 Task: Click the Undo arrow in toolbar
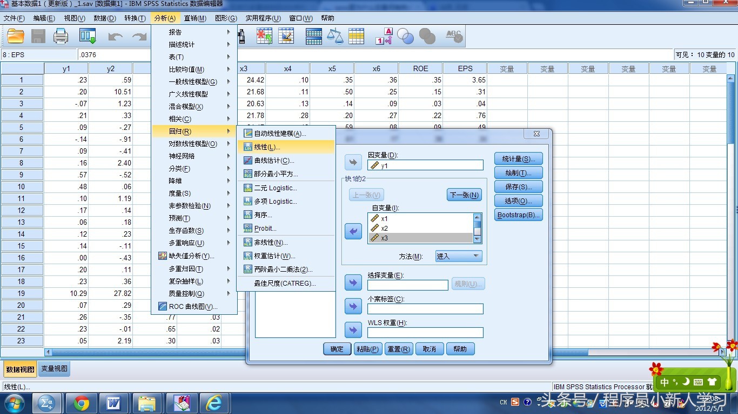(115, 36)
